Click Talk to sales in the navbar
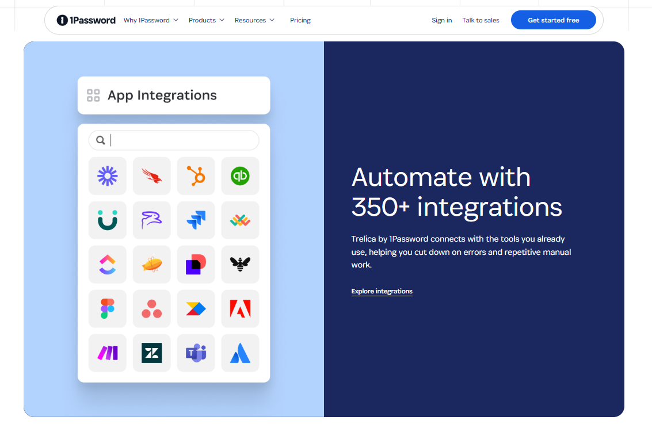 pyautogui.click(x=481, y=20)
